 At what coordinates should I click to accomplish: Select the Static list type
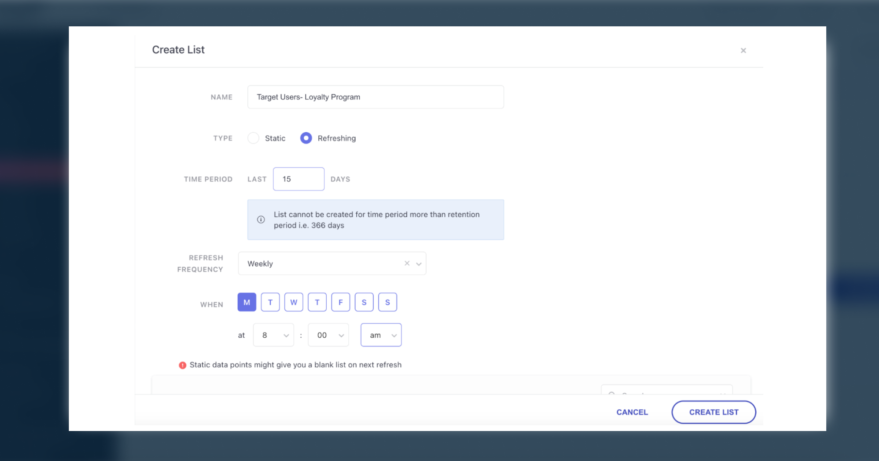coord(253,138)
